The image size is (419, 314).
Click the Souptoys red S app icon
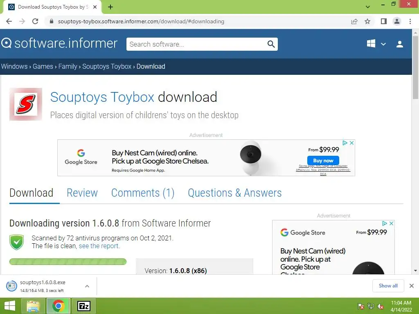pyautogui.click(x=26, y=104)
